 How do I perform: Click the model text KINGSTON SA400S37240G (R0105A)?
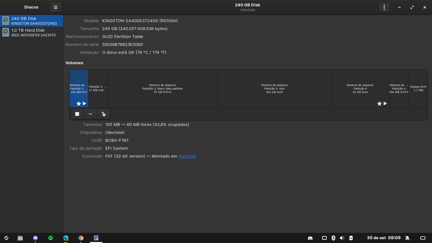click(x=140, y=21)
